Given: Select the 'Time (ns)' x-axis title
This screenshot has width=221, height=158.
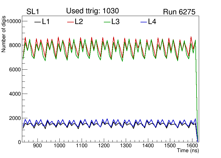Looking at the screenshot, I should (x=188, y=151).
